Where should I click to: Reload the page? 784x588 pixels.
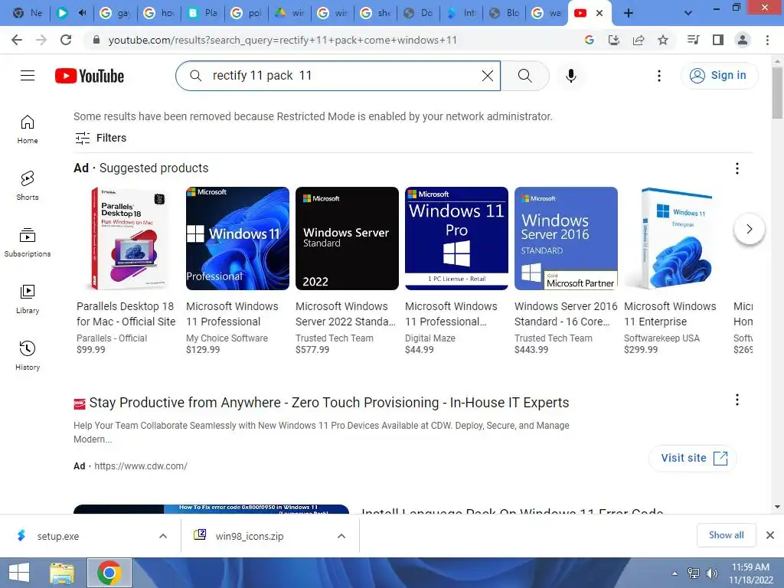tap(66, 40)
